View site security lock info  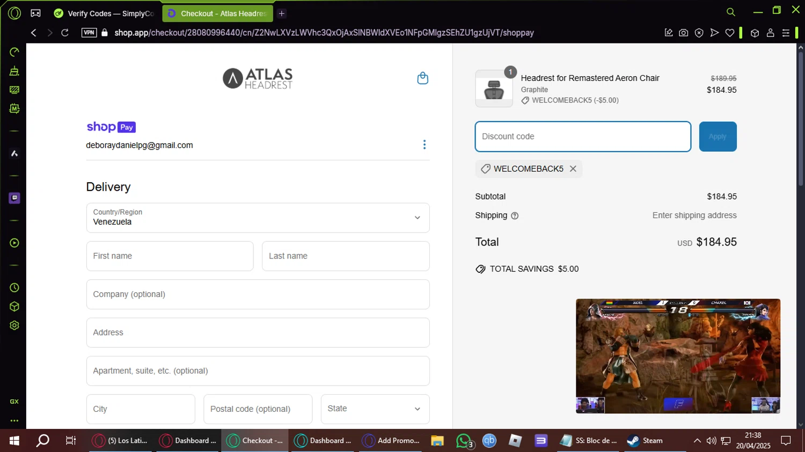click(x=105, y=33)
